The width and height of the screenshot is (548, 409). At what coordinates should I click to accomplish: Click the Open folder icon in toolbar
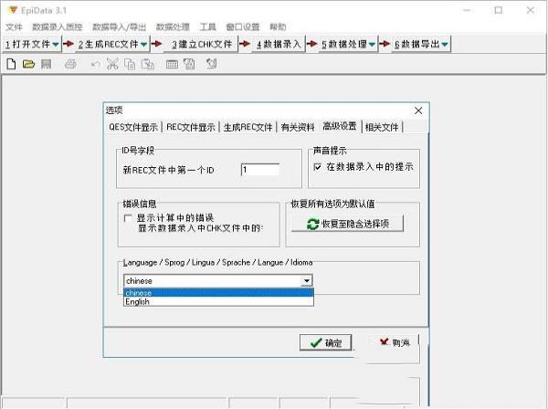click(28, 64)
